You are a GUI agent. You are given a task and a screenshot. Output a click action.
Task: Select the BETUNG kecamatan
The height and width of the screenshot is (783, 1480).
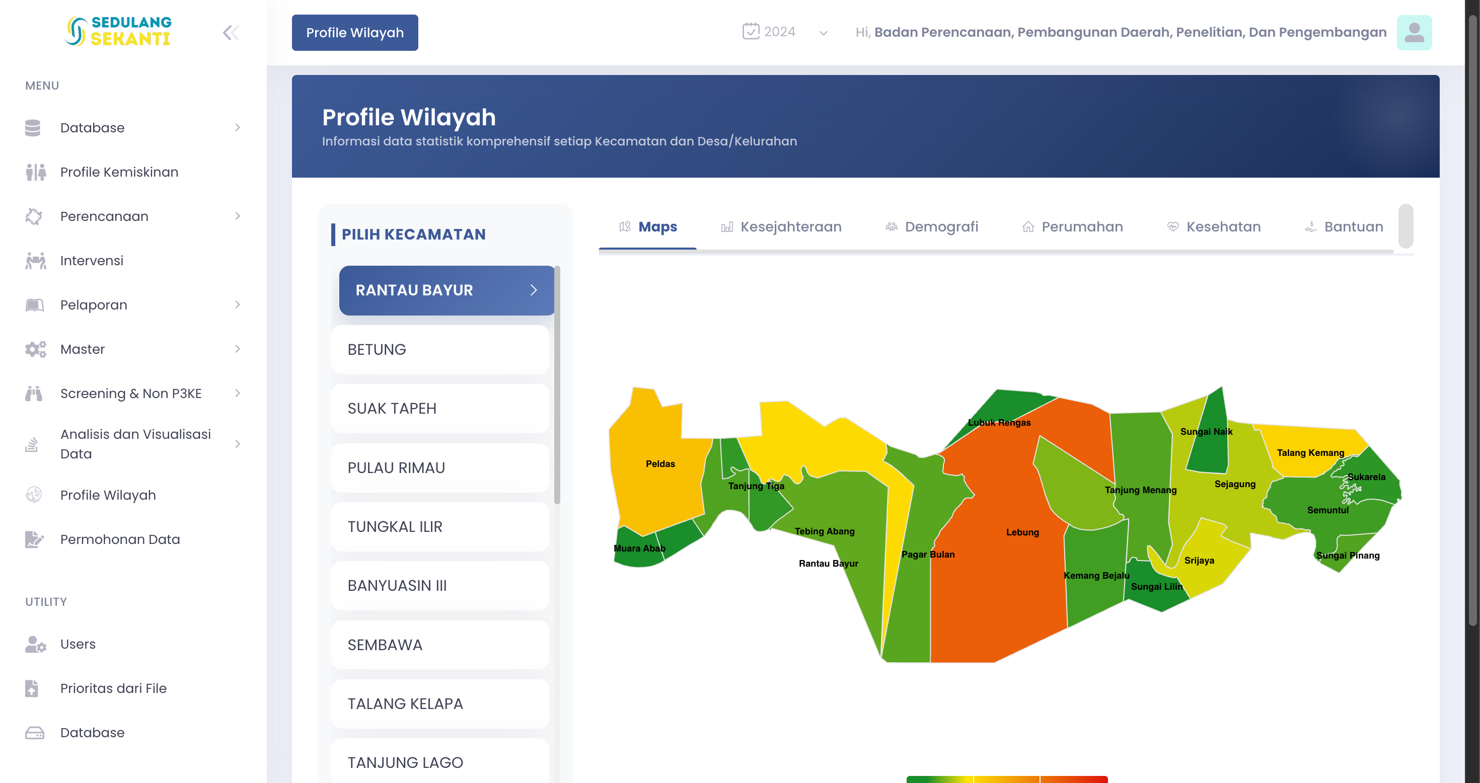click(x=439, y=349)
